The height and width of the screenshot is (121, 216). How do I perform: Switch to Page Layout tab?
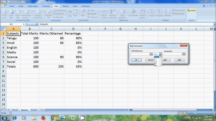click(x=33, y=6)
